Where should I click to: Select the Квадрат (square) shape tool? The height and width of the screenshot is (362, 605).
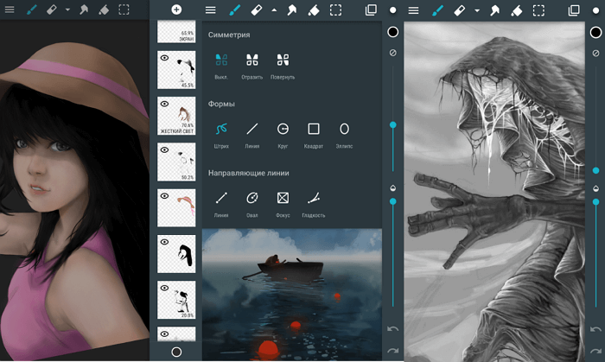point(314,129)
